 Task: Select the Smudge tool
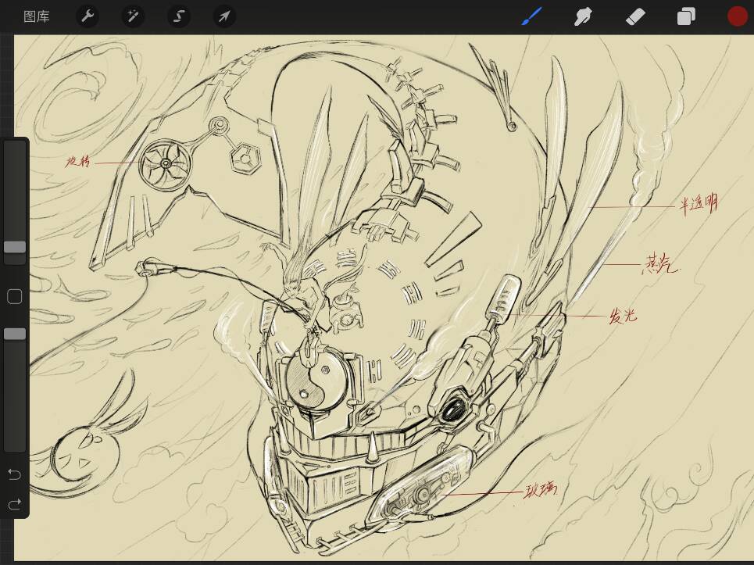point(583,16)
